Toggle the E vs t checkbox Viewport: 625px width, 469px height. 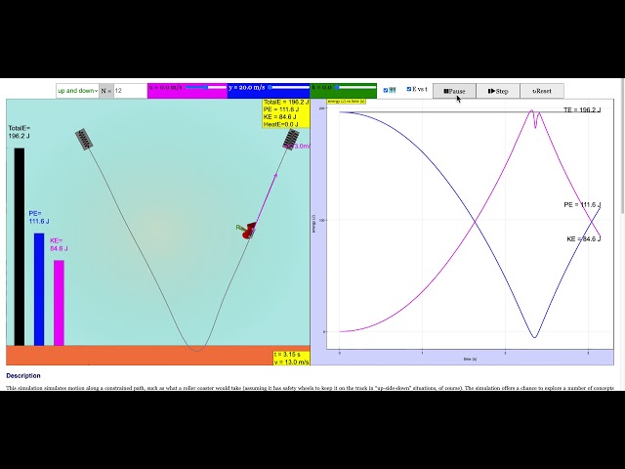point(408,89)
